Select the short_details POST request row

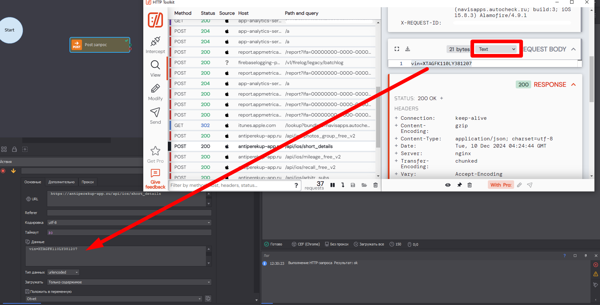272,146
